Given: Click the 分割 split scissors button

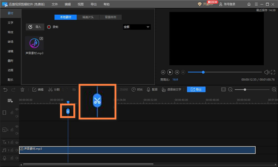Looking at the screenshot, I should click(x=54, y=89).
